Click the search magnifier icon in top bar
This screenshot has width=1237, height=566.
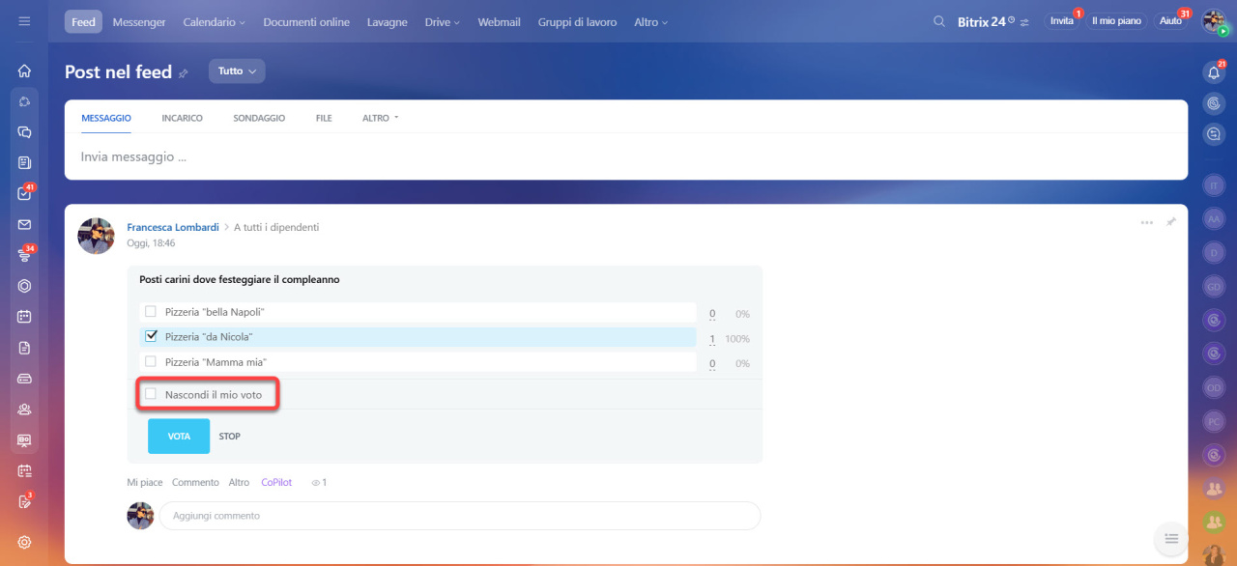click(939, 21)
